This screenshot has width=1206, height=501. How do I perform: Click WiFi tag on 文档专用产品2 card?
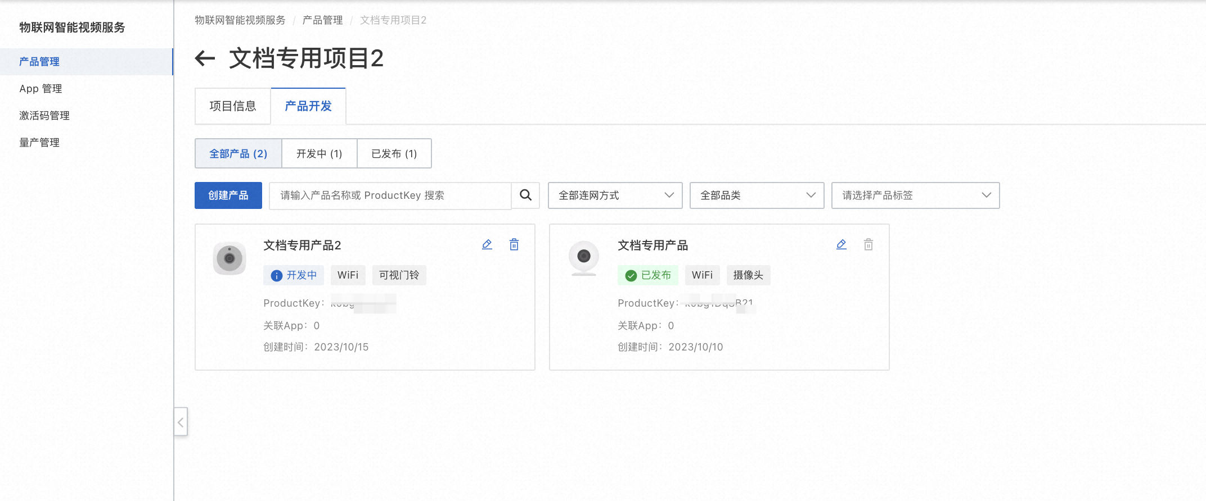pyautogui.click(x=348, y=275)
